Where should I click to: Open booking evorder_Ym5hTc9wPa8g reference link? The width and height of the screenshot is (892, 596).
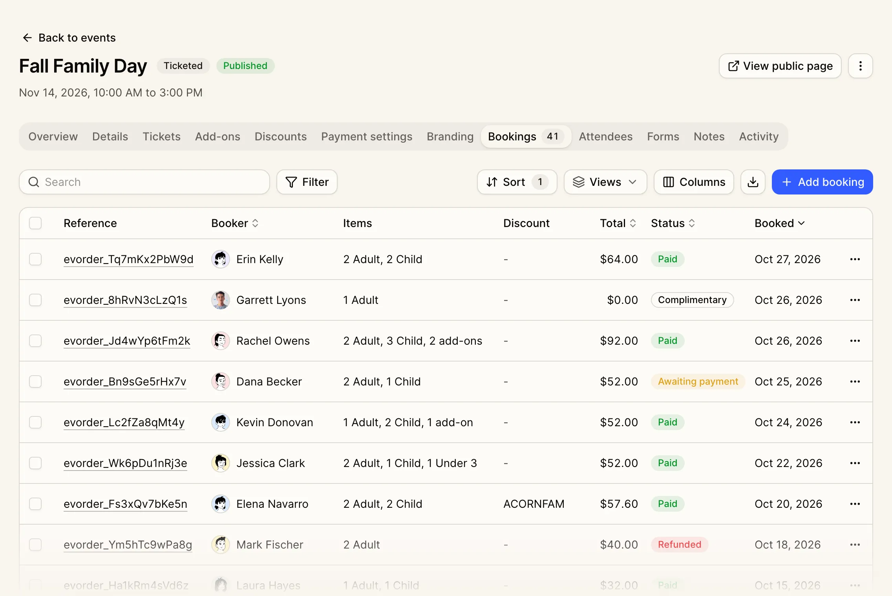(x=128, y=545)
